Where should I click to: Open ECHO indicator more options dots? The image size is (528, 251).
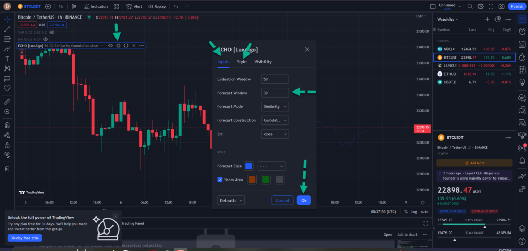coord(141,45)
